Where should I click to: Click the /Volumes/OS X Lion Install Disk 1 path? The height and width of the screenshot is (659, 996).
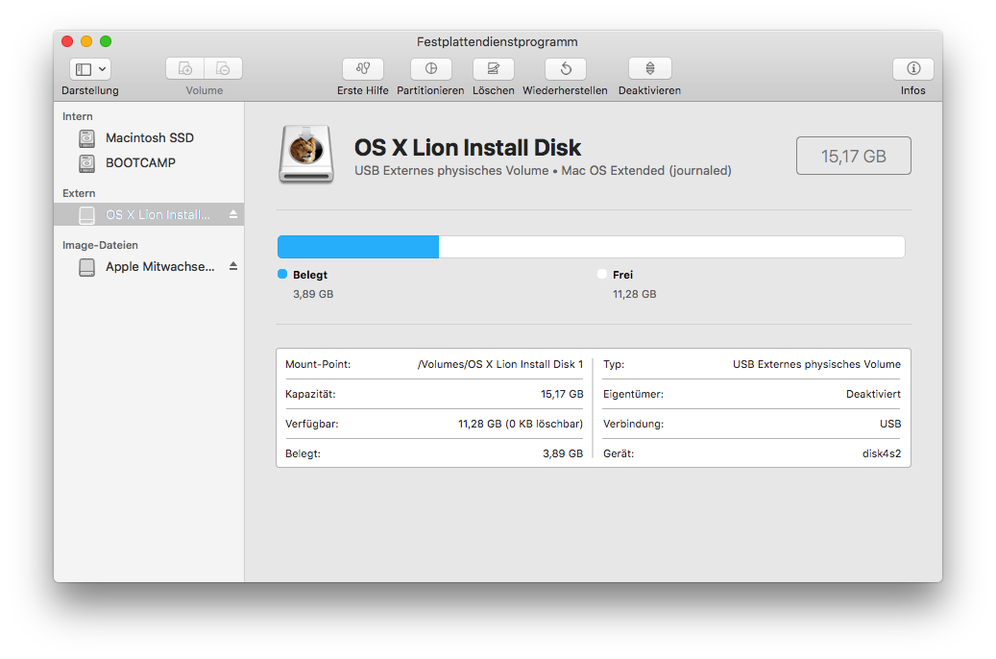click(x=499, y=364)
